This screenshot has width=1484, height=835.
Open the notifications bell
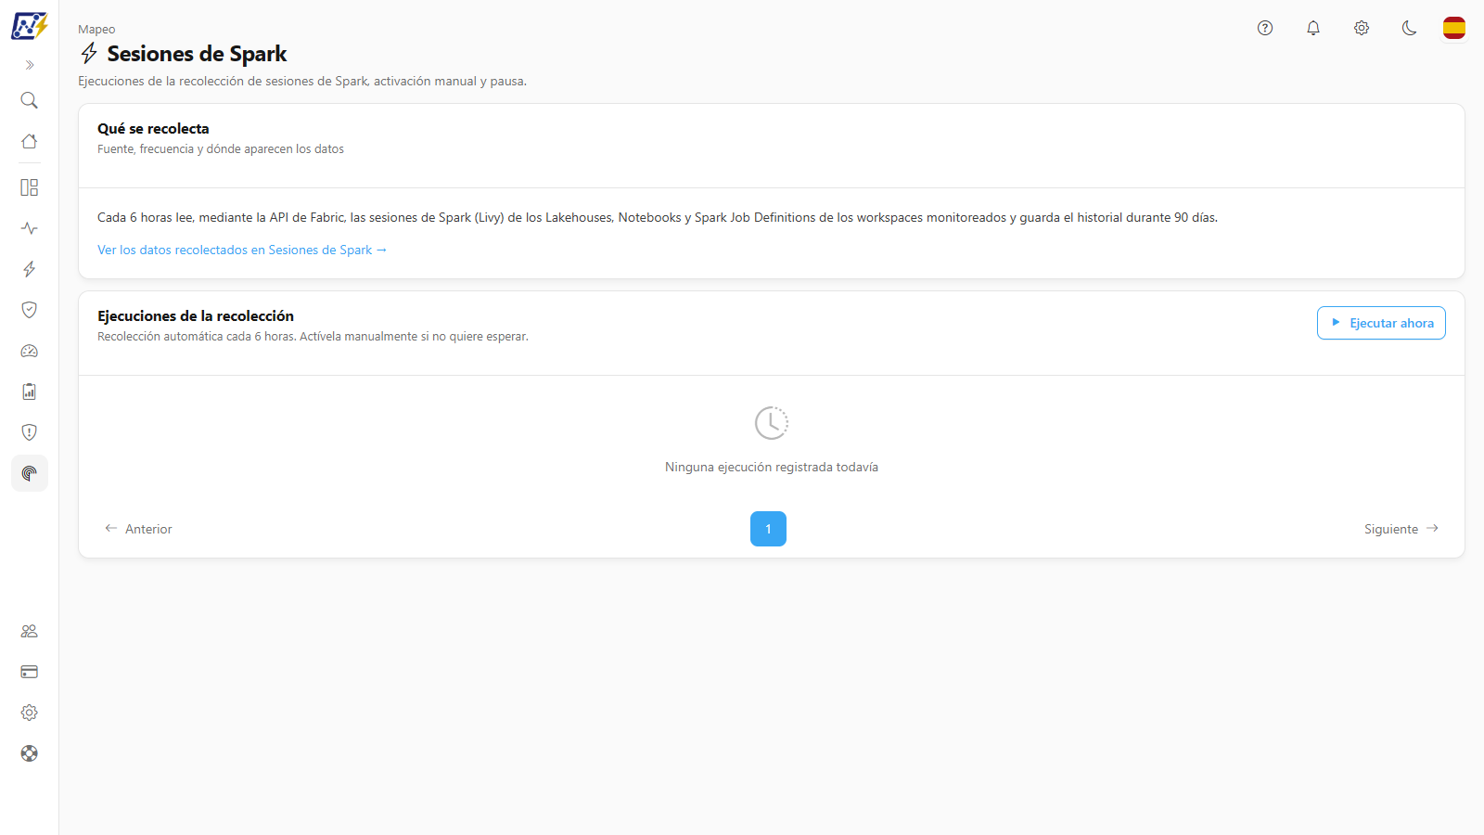(1313, 28)
